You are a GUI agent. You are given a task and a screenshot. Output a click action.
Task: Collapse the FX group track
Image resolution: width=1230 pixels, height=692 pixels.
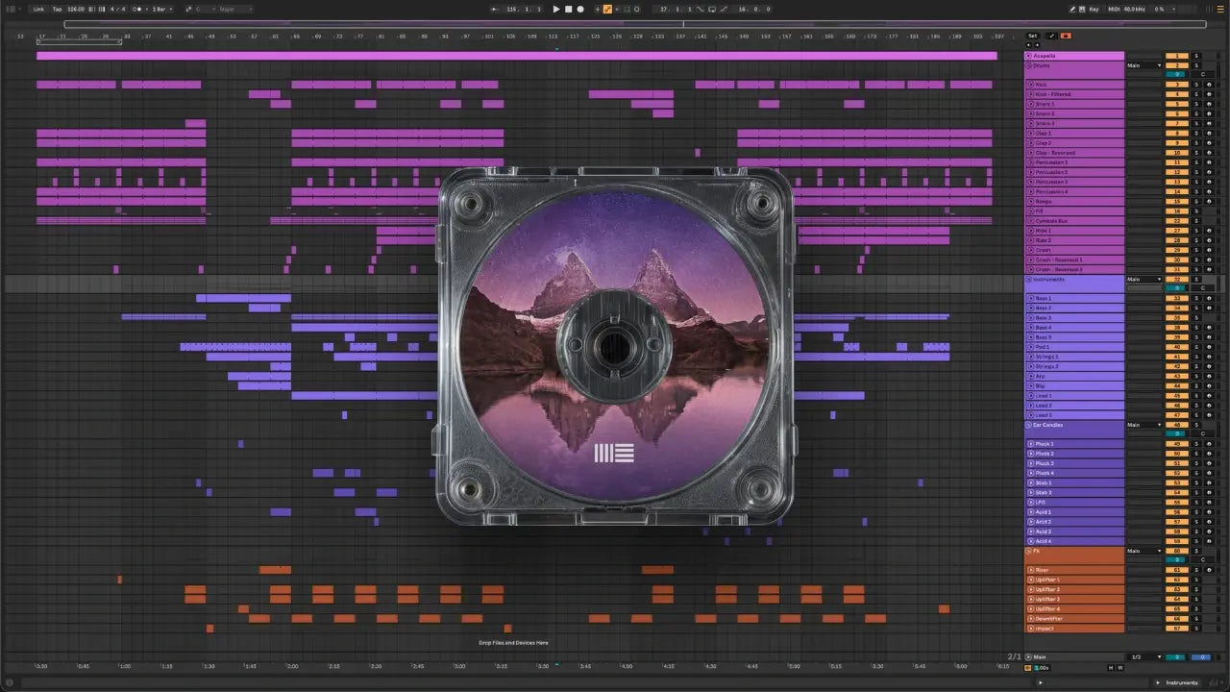(1030, 551)
